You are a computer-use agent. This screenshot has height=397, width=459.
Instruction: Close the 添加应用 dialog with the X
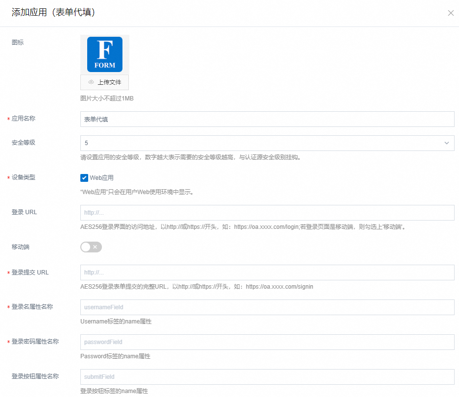pos(451,13)
